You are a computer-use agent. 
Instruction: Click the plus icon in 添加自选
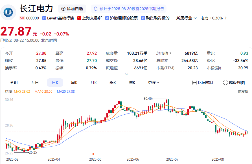(x=63, y=9)
